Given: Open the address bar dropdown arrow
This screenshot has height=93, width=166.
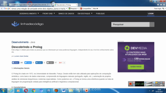Looking at the screenshot, I should pos(50,5).
